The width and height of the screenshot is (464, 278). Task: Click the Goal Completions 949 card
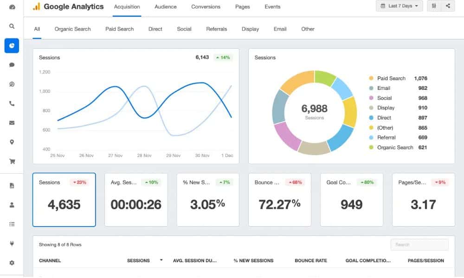[351, 200]
